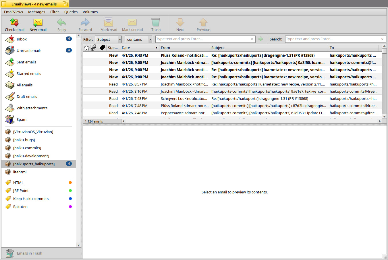Image resolution: width=388 pixels, height=260 pixels.
Task: Open the Queries menu
Action: (71, 12)
